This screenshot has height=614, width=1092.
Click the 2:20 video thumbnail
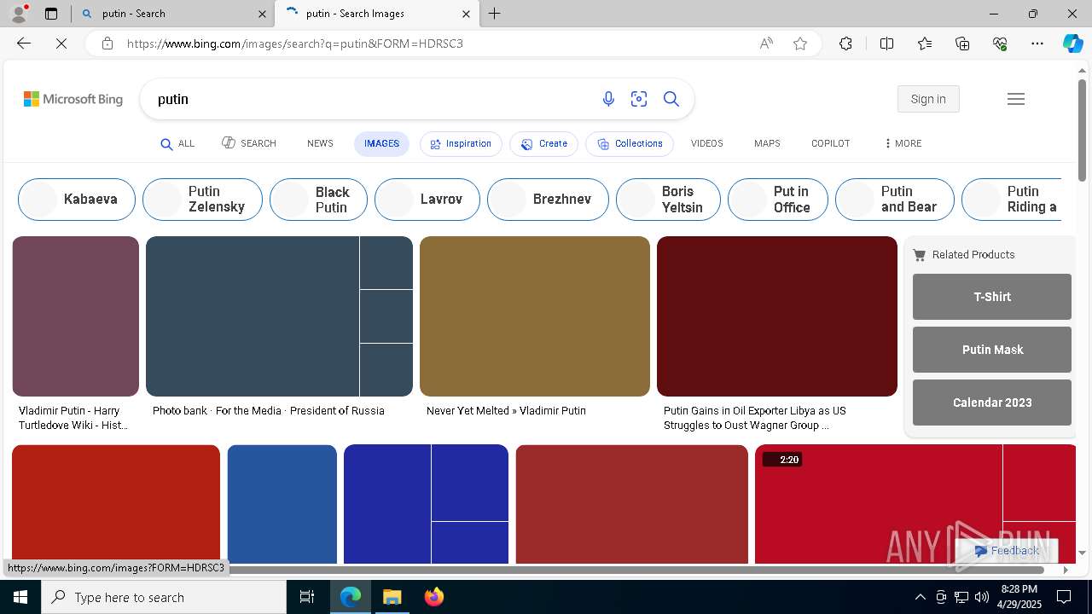click(x=879, y=503)
